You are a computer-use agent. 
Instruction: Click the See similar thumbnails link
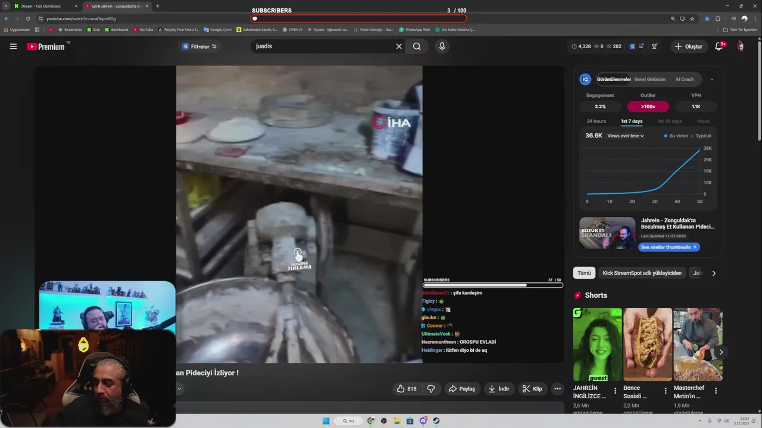point(669,247)
